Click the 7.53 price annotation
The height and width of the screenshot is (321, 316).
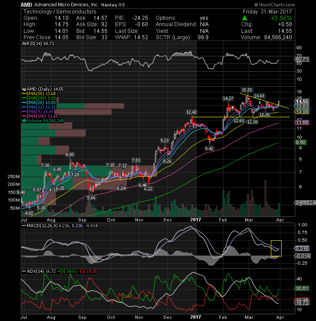pos(136,160)
